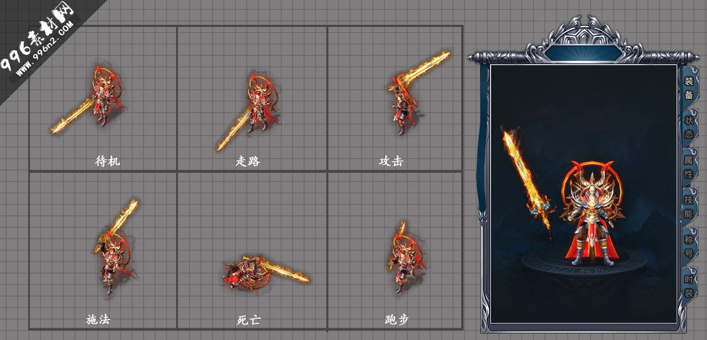Open the 时装 fashion tab

(x=689, y=285)
